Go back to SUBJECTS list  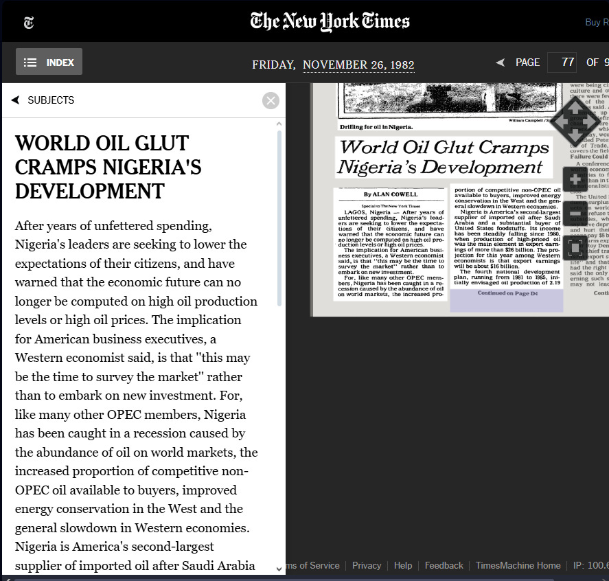(x=43, y=100)
